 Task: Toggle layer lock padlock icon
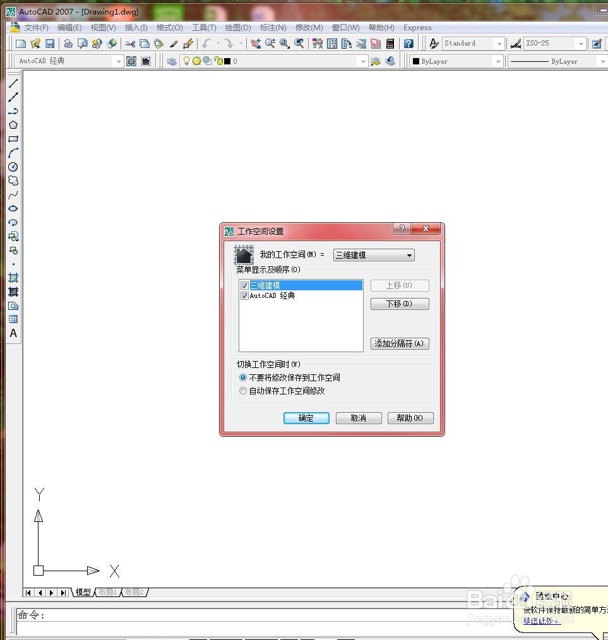coord(218,61)
